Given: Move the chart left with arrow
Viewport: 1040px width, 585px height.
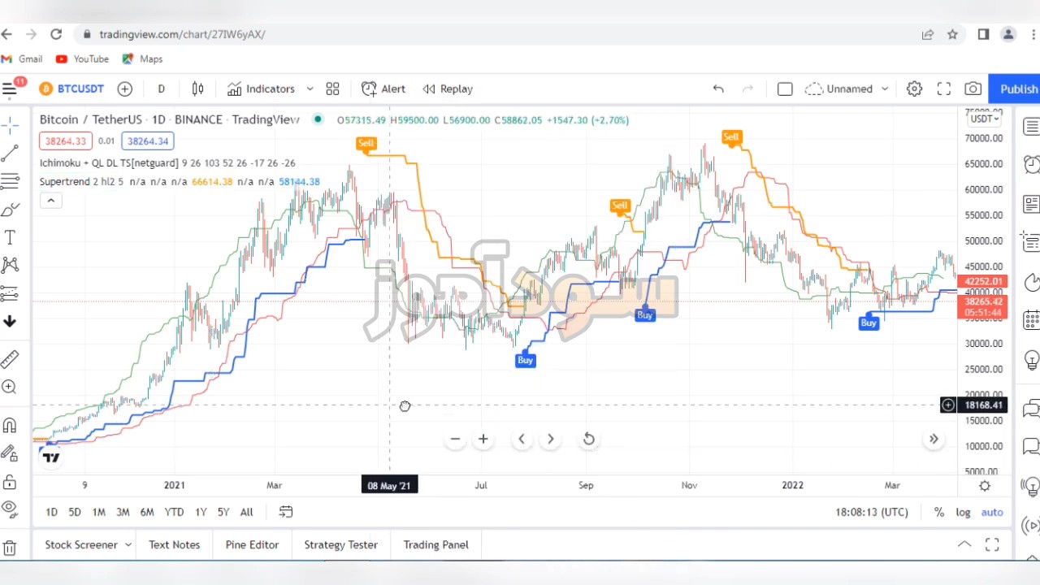Looking at the screenshot, I should [522, 439].
